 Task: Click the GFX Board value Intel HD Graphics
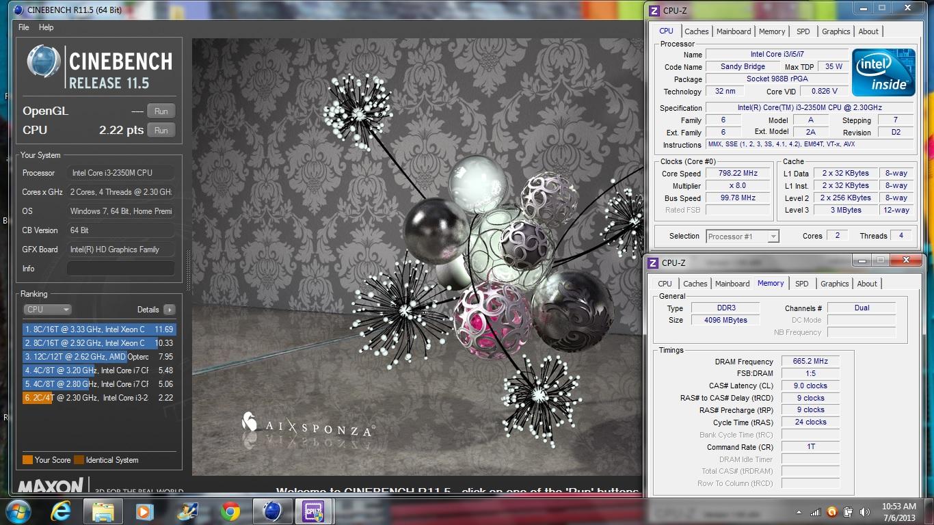tap(120, 250)
